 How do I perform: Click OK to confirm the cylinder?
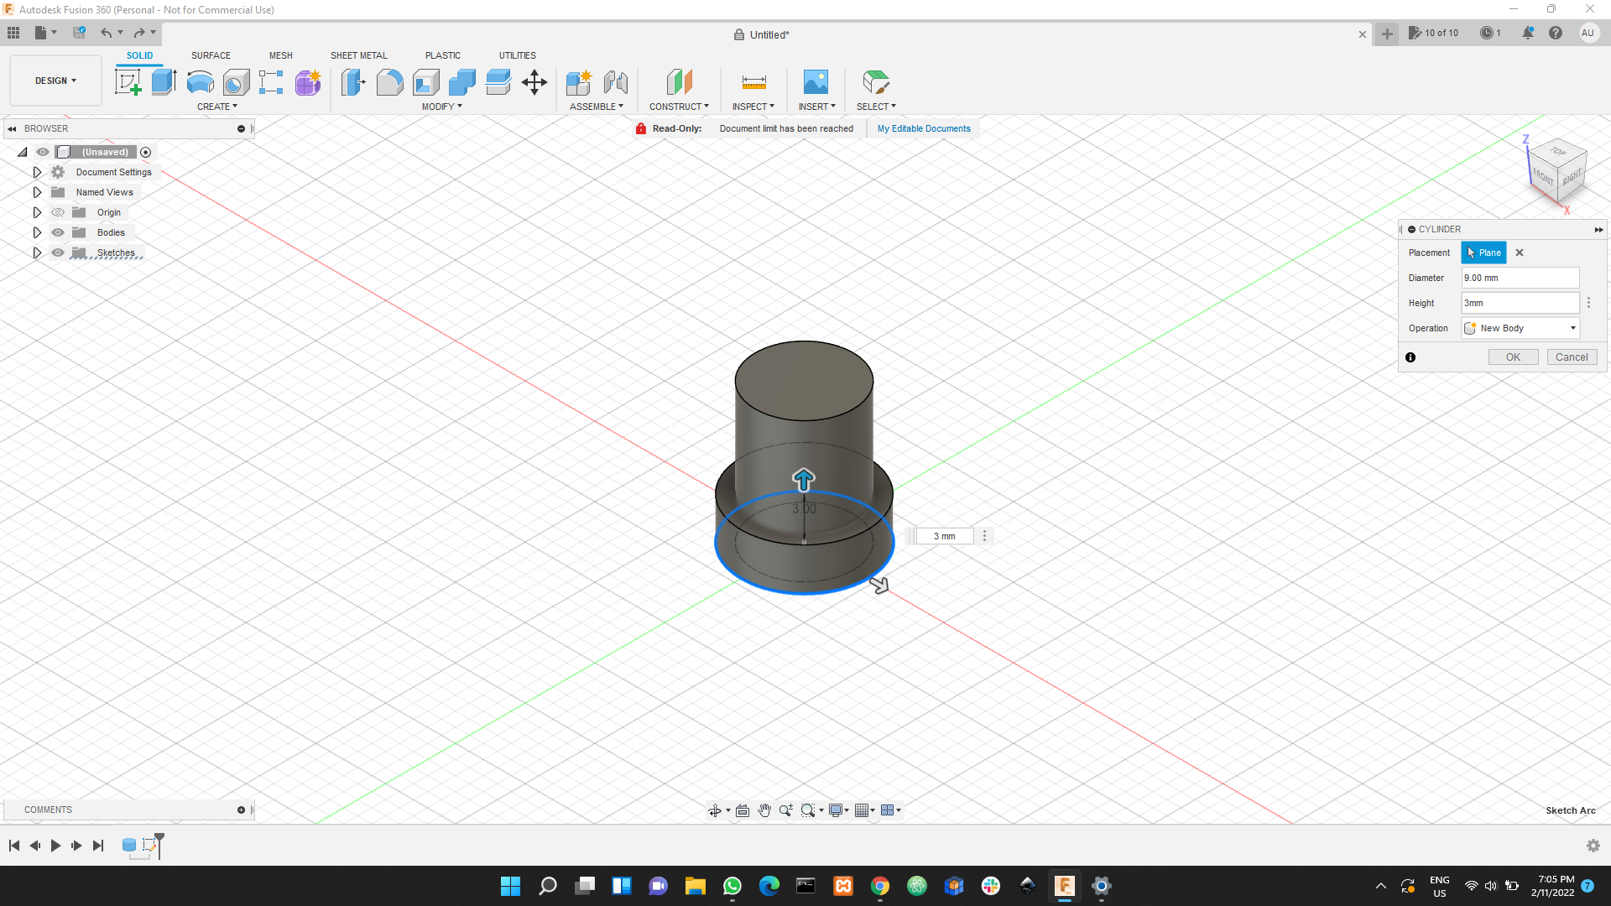click(x=1513, y=357)
